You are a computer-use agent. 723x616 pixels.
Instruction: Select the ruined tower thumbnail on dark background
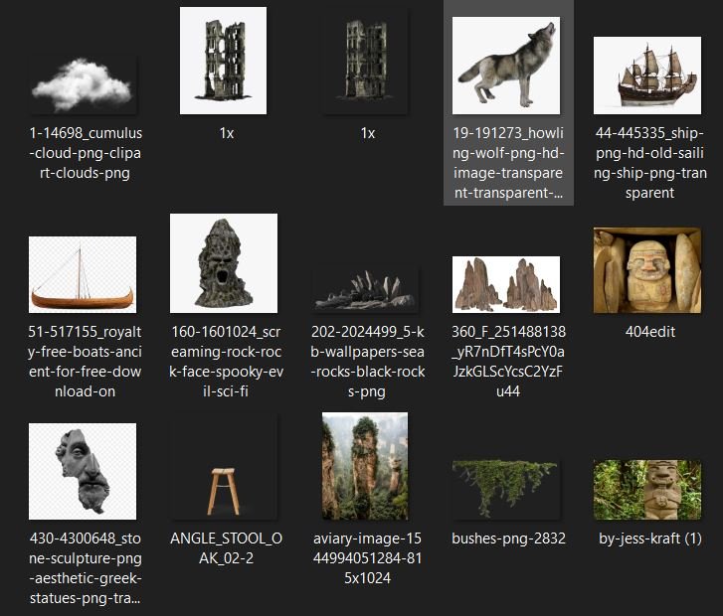click(365, 61)
